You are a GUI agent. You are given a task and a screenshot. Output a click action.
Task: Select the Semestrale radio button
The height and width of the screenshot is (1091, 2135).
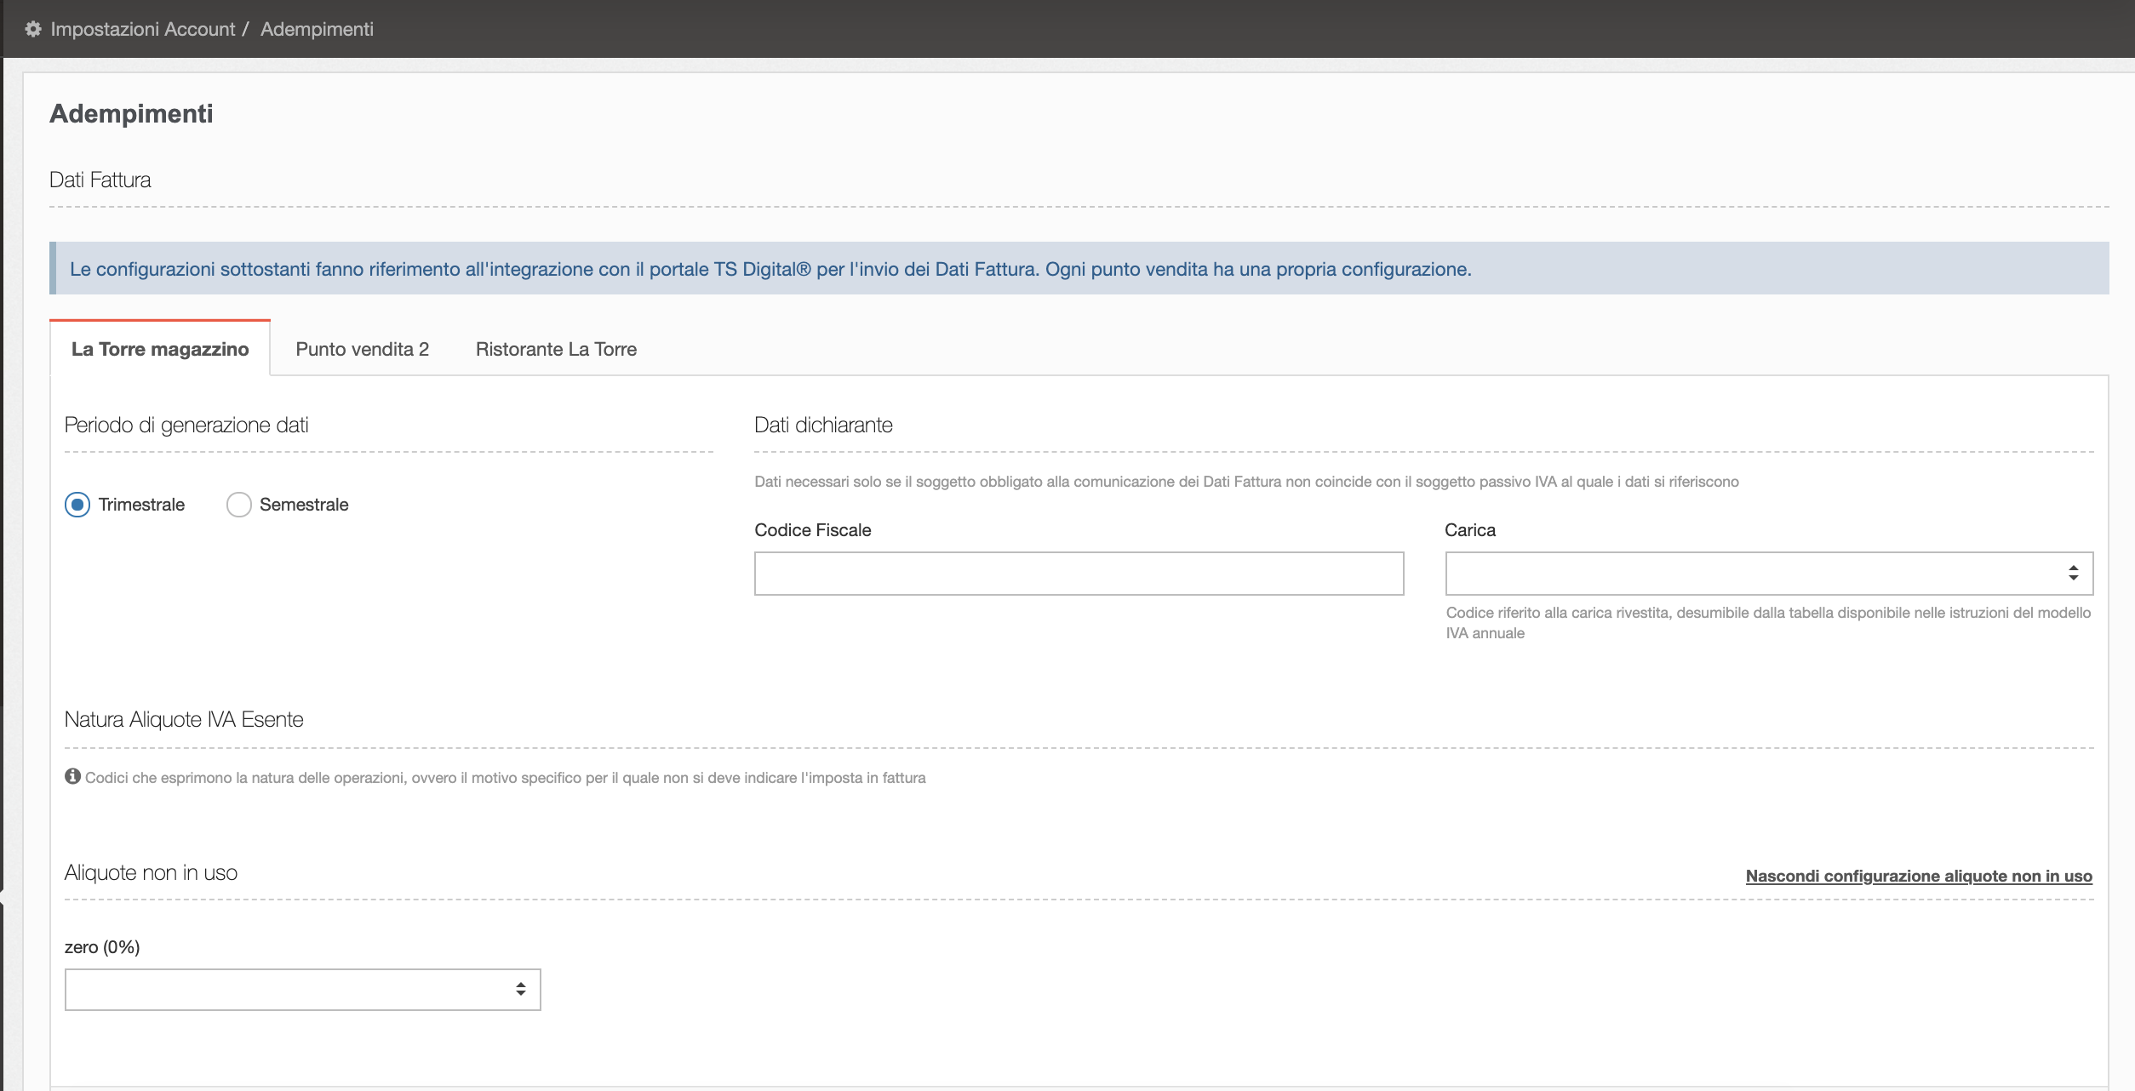(x=239, y=505)
